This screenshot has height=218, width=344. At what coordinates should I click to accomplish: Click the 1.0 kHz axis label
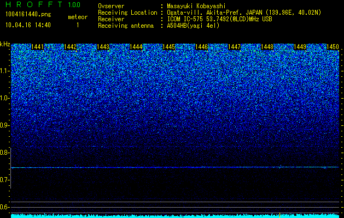tap(4, 98)
